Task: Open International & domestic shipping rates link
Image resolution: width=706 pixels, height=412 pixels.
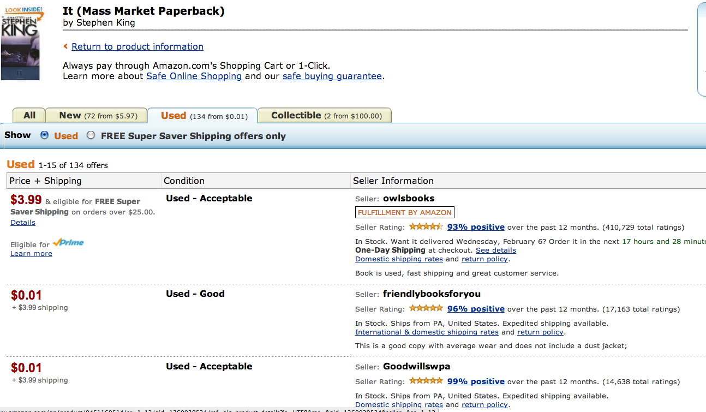Action: 427,332
